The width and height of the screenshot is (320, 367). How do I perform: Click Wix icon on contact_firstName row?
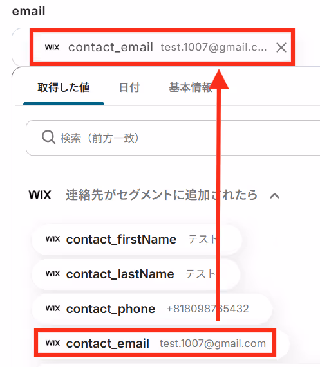(x=53, y=239)
